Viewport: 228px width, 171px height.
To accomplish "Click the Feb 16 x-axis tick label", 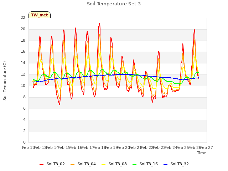I will point(76,147).
